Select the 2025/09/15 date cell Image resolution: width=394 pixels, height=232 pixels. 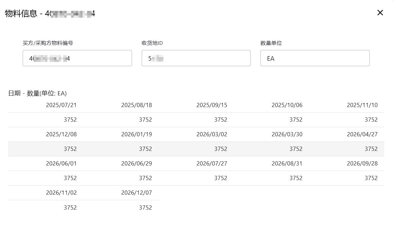pos(212,105)
